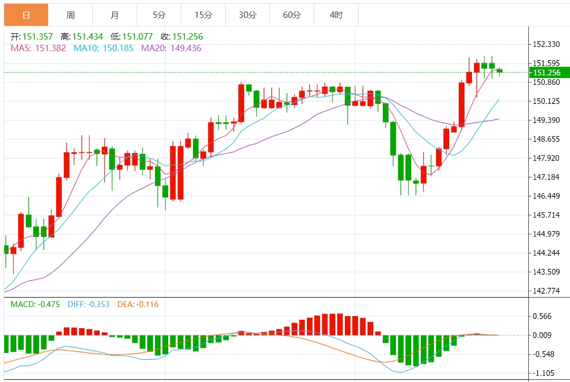
Task: Click the high value 高:151.434
Action: [82, 36]
